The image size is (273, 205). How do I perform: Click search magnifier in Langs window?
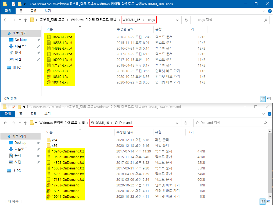pos(265,20)
